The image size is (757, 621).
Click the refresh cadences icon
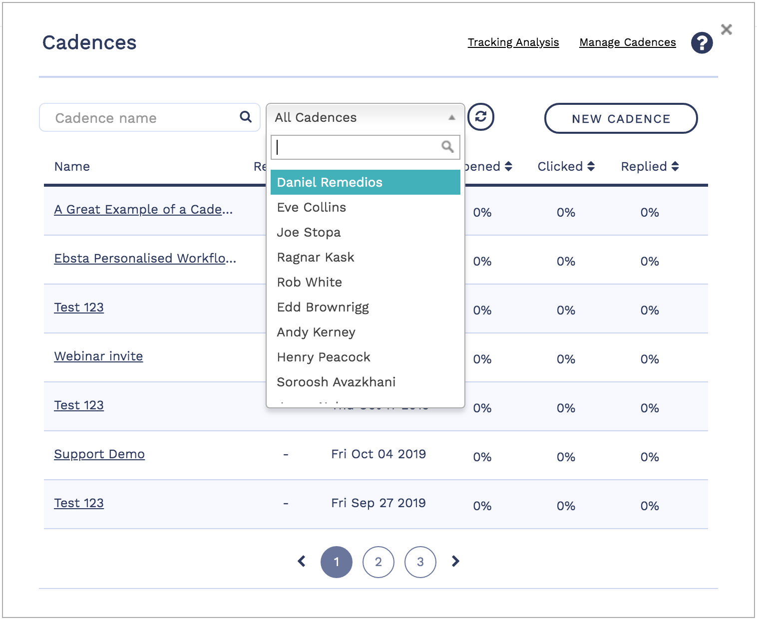[x=480, y=117]
